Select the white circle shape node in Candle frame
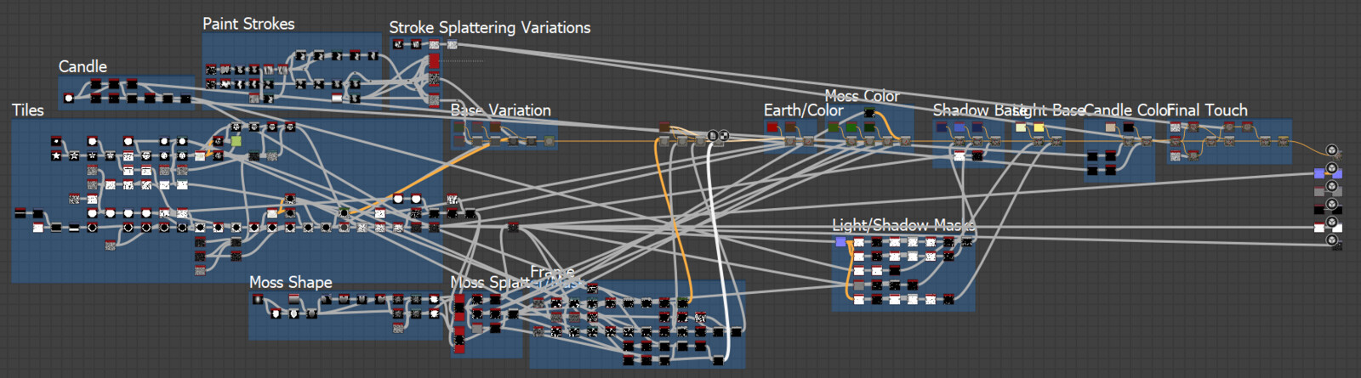Image resolution: width=1361 pixels, height=378 pixels. (x=69, y=99)
